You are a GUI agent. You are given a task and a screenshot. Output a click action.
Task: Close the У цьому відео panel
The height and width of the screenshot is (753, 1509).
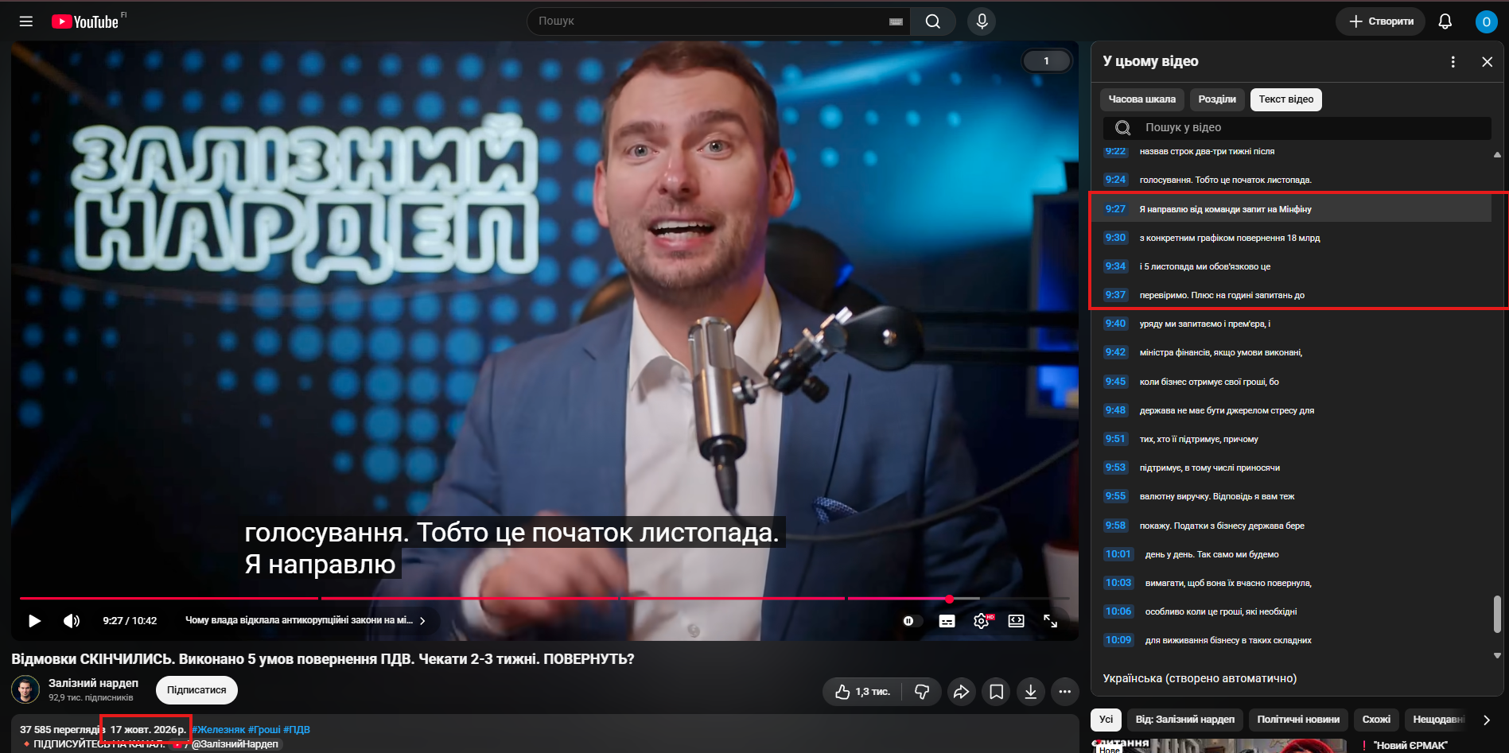[1487, 61]
